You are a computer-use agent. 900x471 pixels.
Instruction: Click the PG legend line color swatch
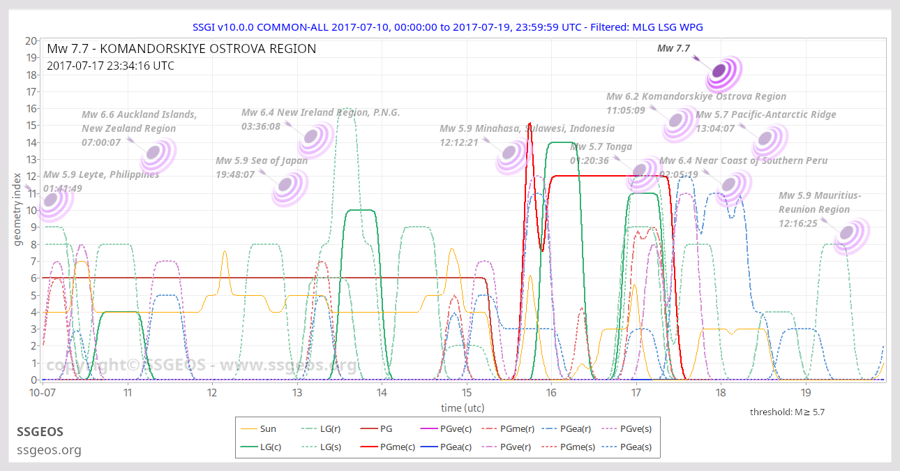[368, 429]
